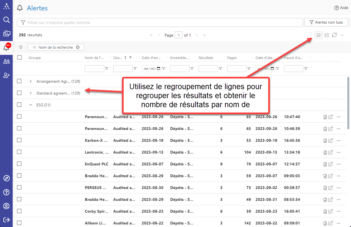The width and height of the screenshot is (351, 227).
Task: Open the user account icon in the sidebar
Action: click(6, 206)
